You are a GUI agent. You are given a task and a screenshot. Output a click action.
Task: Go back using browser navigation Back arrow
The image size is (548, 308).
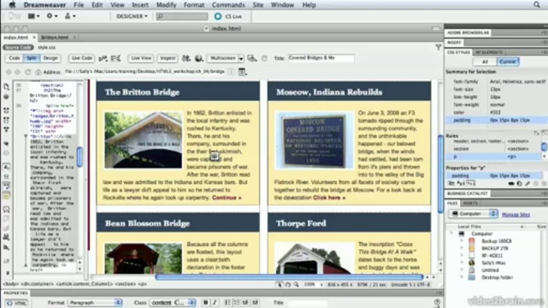click(x=8, y=72)
